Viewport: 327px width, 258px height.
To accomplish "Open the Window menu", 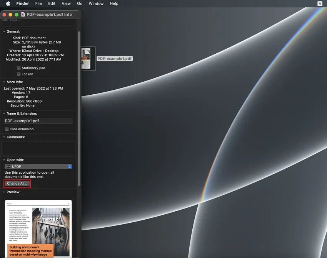I will 96,3.
